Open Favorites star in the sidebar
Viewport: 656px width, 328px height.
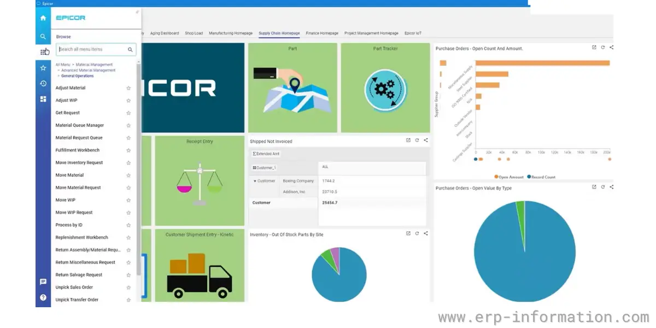coord(43,68)
